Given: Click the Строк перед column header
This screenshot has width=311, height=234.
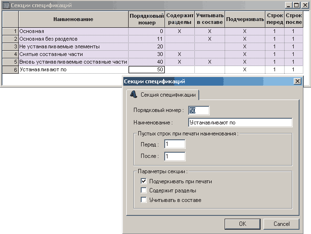Looking at the screenshot, I should (x=275, y=19).
